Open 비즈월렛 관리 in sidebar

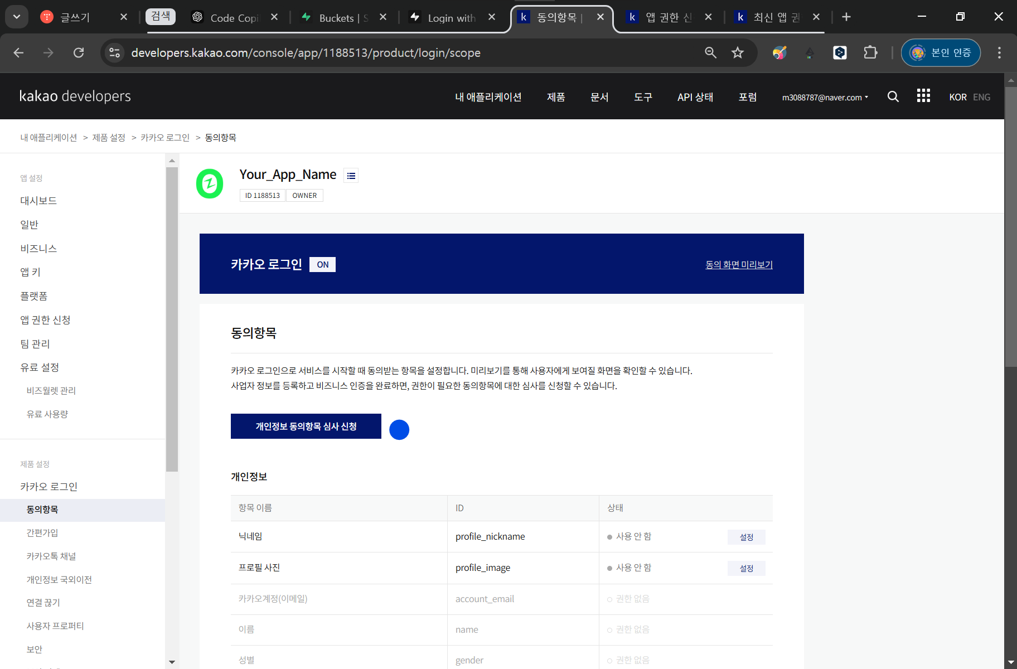pos(51,391)
